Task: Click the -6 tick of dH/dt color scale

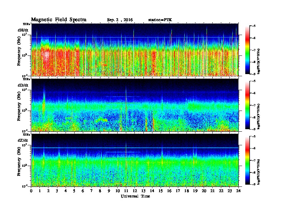Action: (x=254, y=38)
